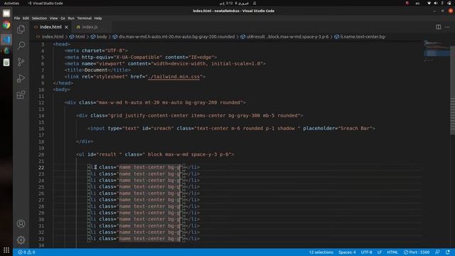Open Files app in Ubuntu dock

6,14
